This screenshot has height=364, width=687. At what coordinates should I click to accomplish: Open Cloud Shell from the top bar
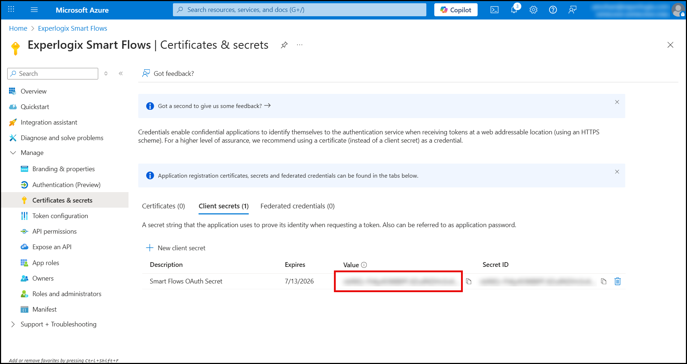(495, 10)
